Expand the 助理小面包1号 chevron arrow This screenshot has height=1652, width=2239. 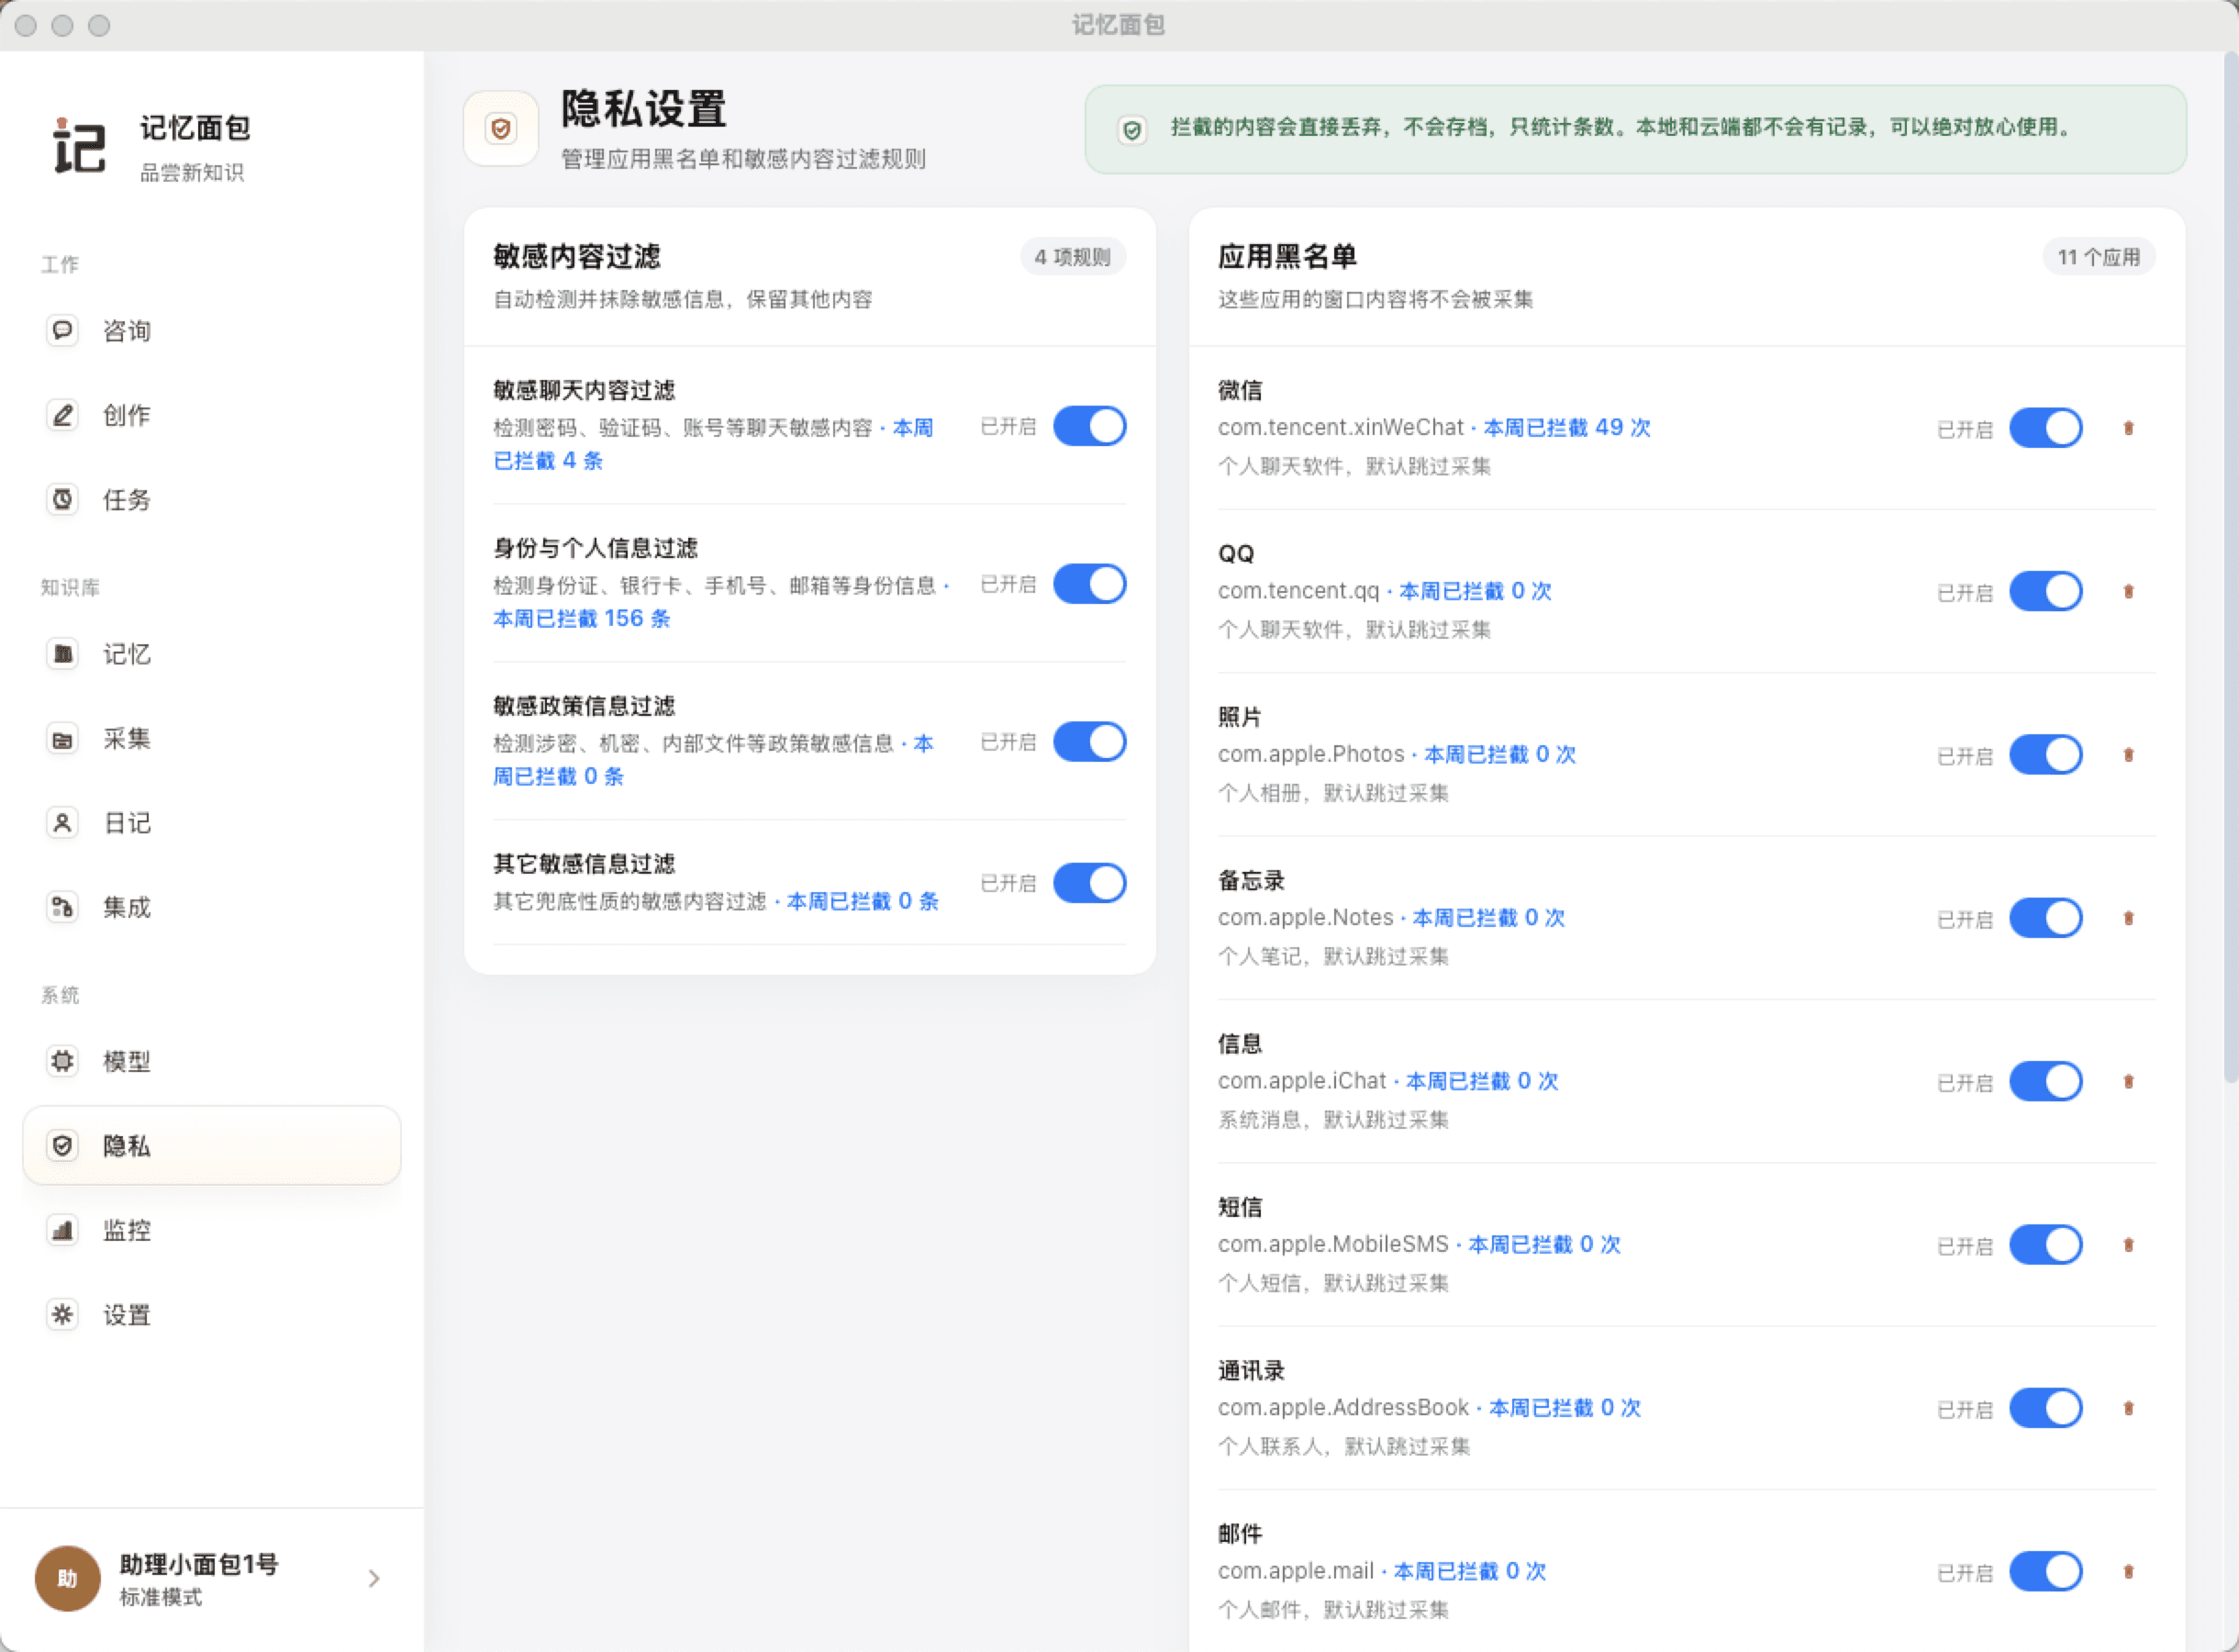[373, 1578]
